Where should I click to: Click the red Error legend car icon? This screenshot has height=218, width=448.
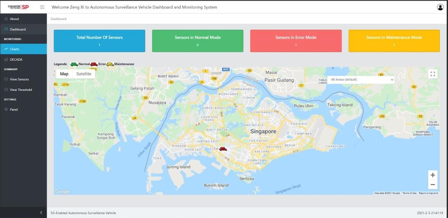coord(94,64)
